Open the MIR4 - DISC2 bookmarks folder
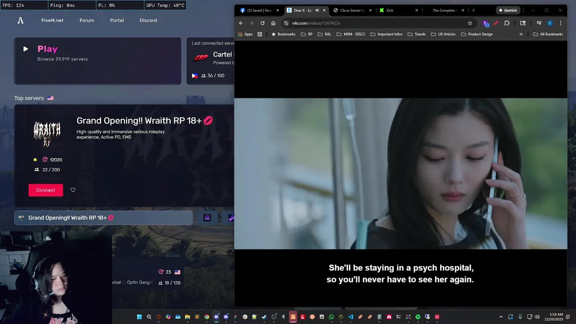576x324 pixels. [x=351, y=34]
